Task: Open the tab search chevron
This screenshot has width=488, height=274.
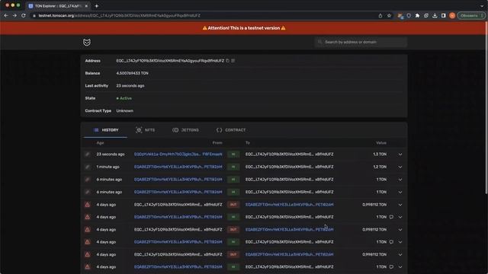Action: tap(482, 6)
